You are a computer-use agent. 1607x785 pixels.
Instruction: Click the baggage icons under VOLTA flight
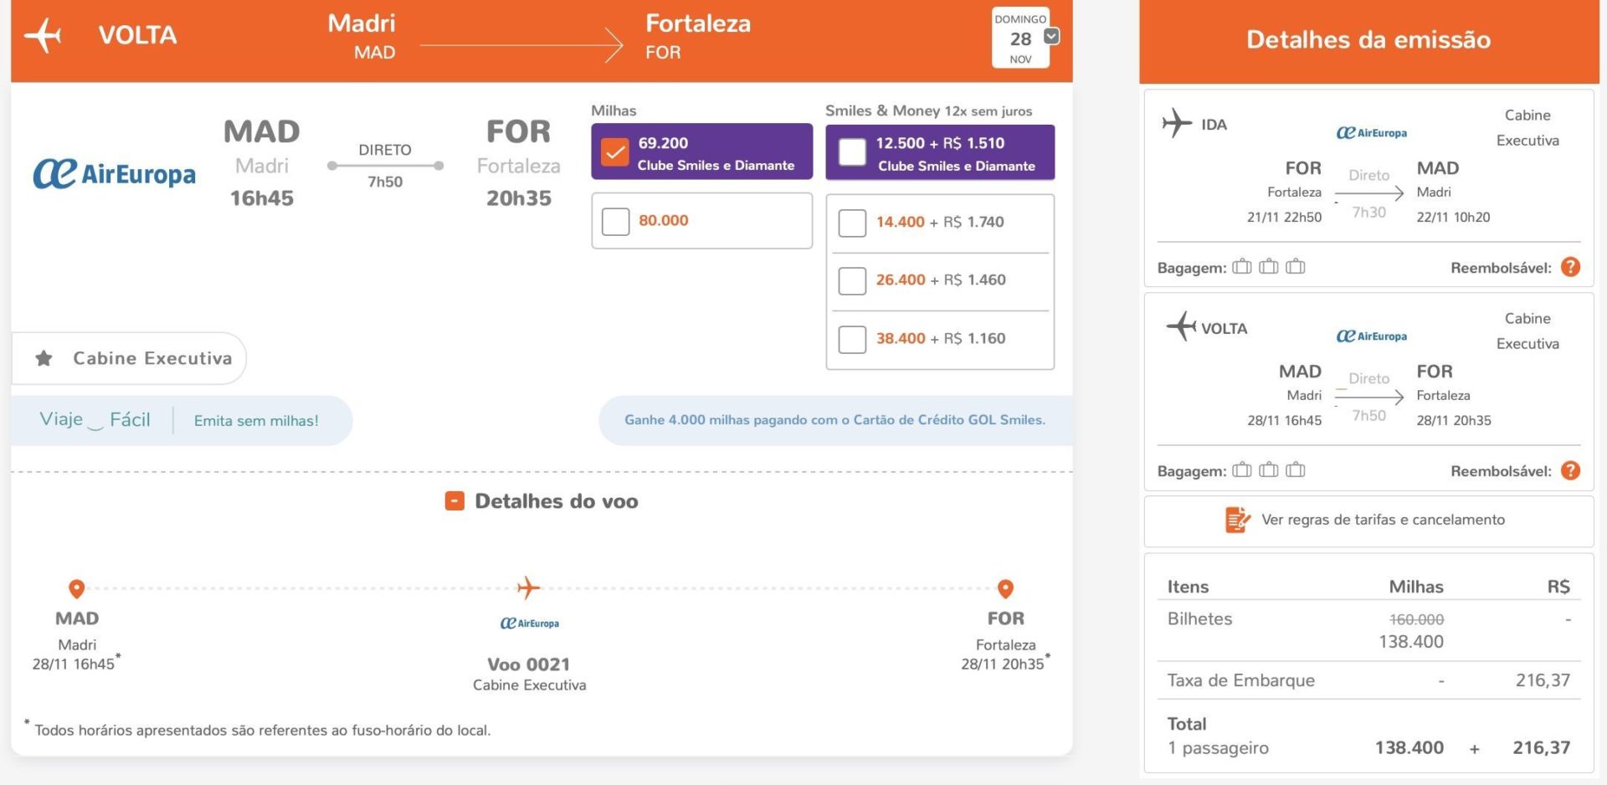1269,469
